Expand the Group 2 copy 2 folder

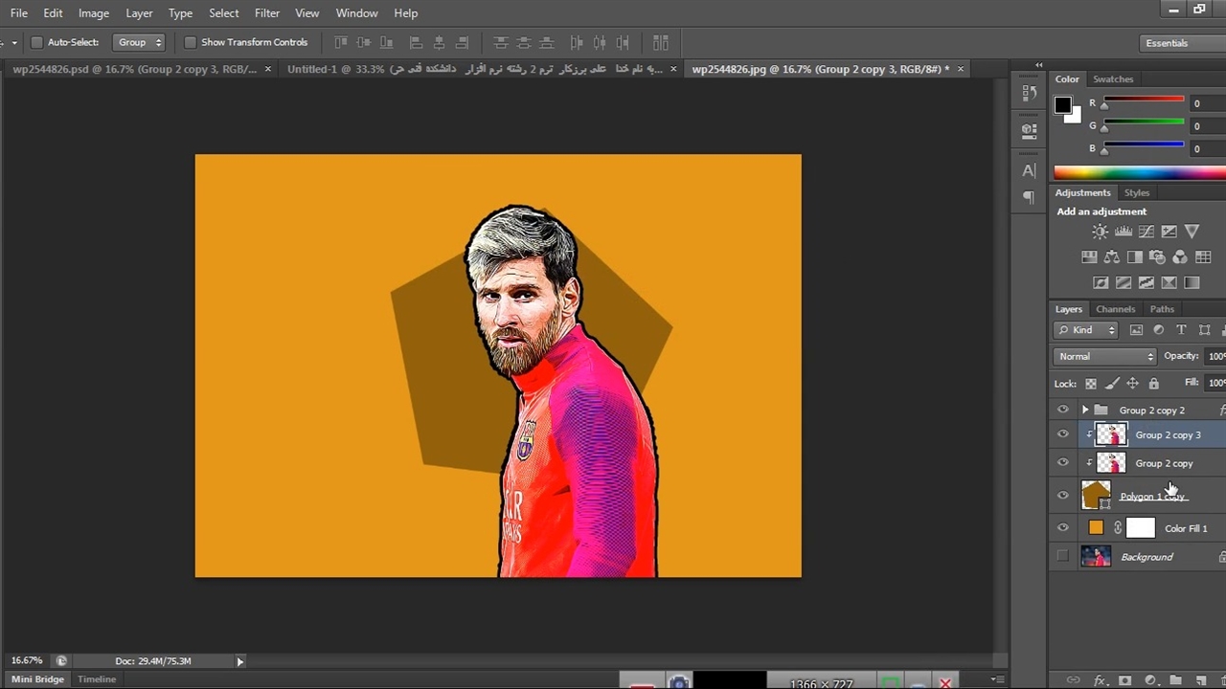pos(1085,411)
